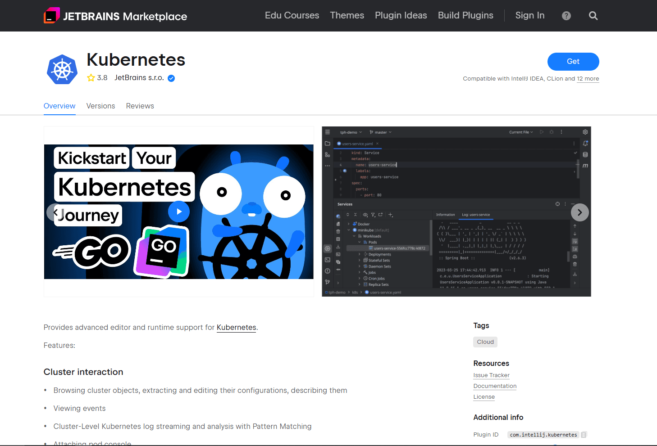Click the Kickstart Your Kubernetes Journey video thumbnail
This screenshot has width=657, height=446.
179,212
